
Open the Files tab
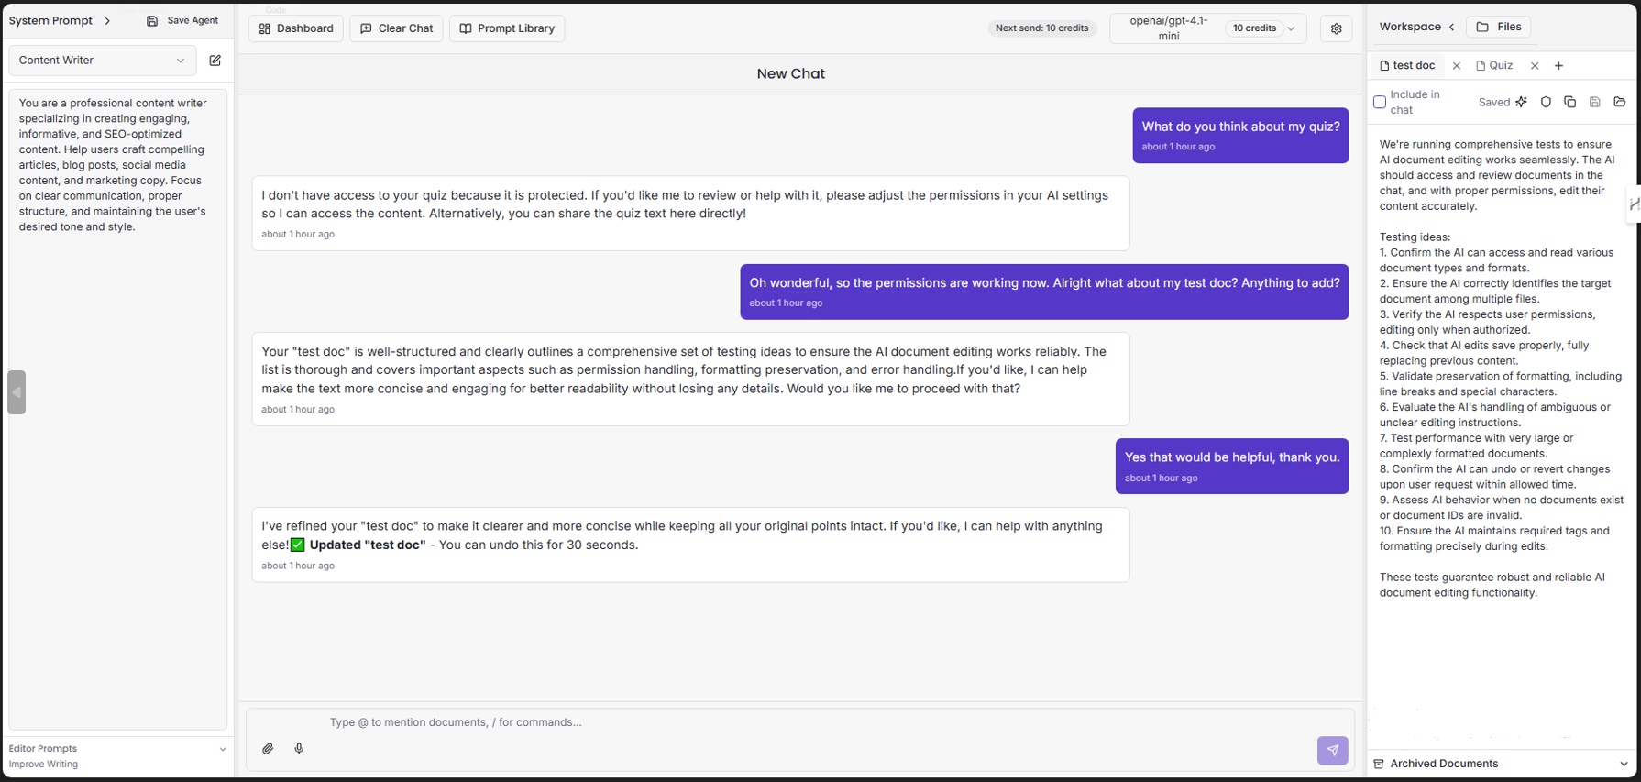1498,27
